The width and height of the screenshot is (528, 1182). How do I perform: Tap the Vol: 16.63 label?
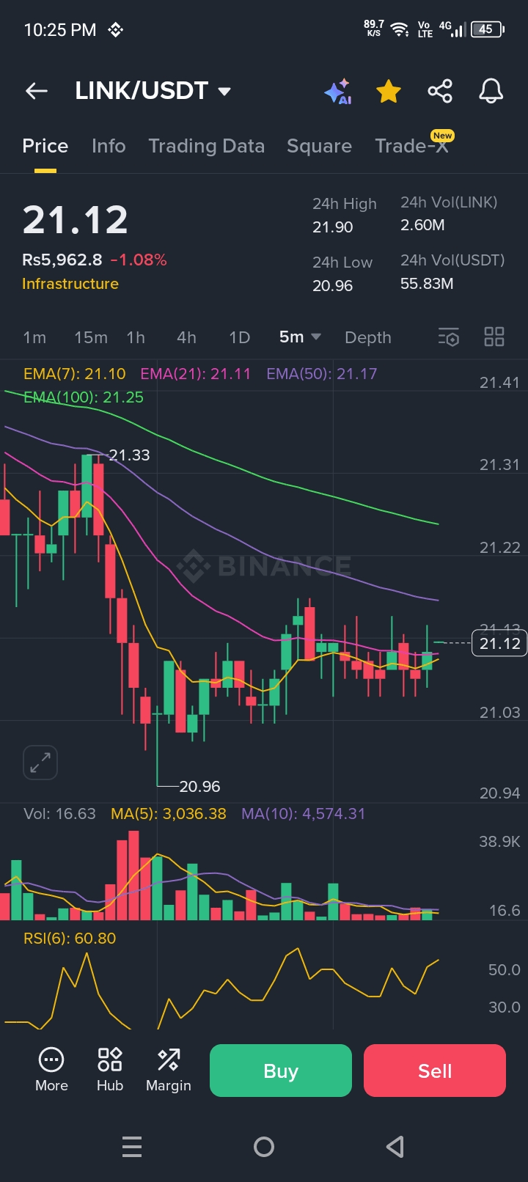click(x=59, y=814)
